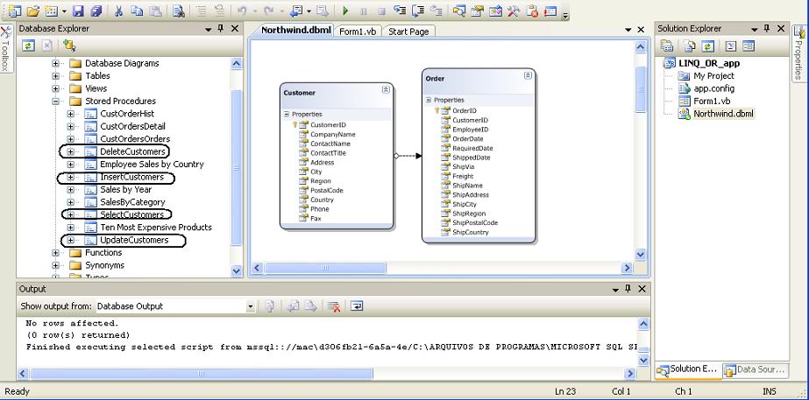Toggle Word Wrap in Output panel
The height and width of the screenshot is (400, 809).
click(358, 306)
